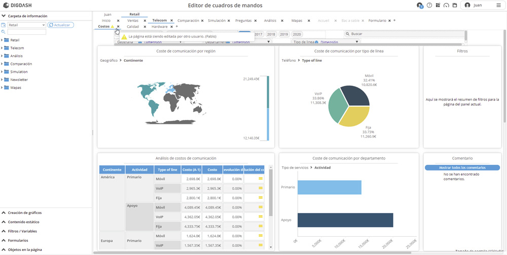Select the 2018 year filter
This screenshot has height=255, width=507.
271,34
